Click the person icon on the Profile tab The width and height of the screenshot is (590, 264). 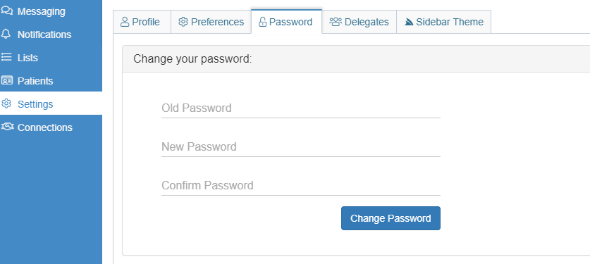[x=125, y=22]
